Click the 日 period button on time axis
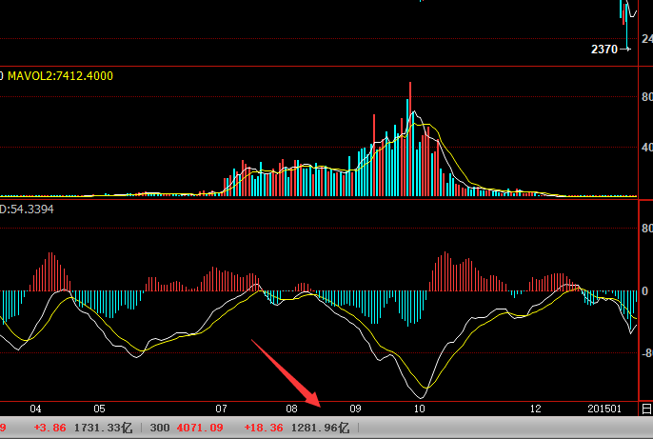This screenshot has width=653, height=439. pyautogui.click(x=646, y=408)
